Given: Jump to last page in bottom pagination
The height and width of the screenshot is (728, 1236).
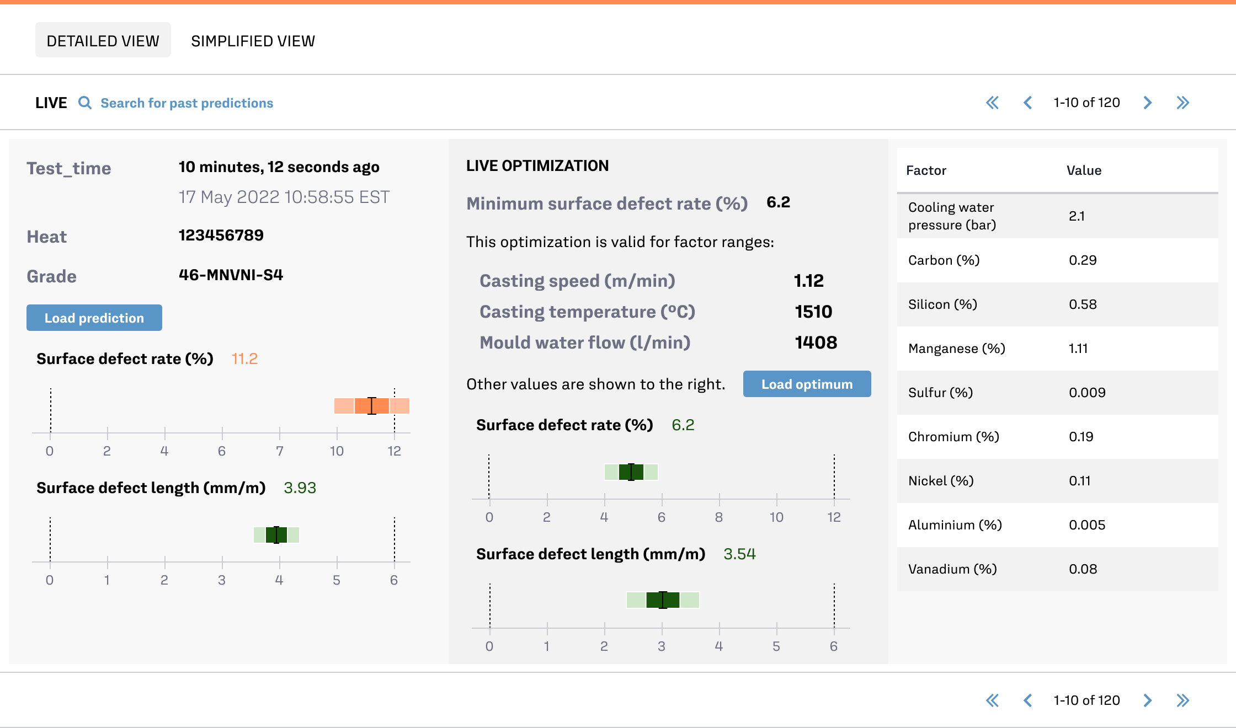Looking at the screenshot, I should point(1182,700).
